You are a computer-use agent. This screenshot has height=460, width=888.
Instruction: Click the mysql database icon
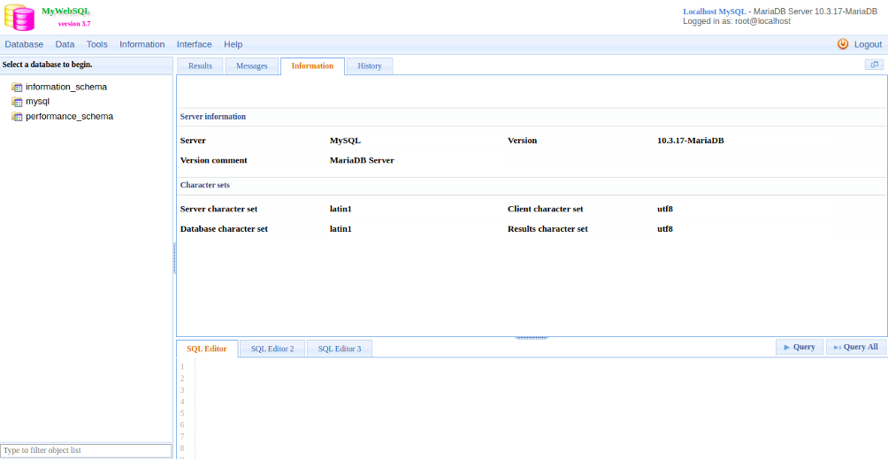17,102
